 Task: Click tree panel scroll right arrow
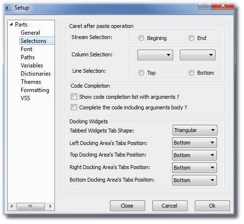[50, 206]
